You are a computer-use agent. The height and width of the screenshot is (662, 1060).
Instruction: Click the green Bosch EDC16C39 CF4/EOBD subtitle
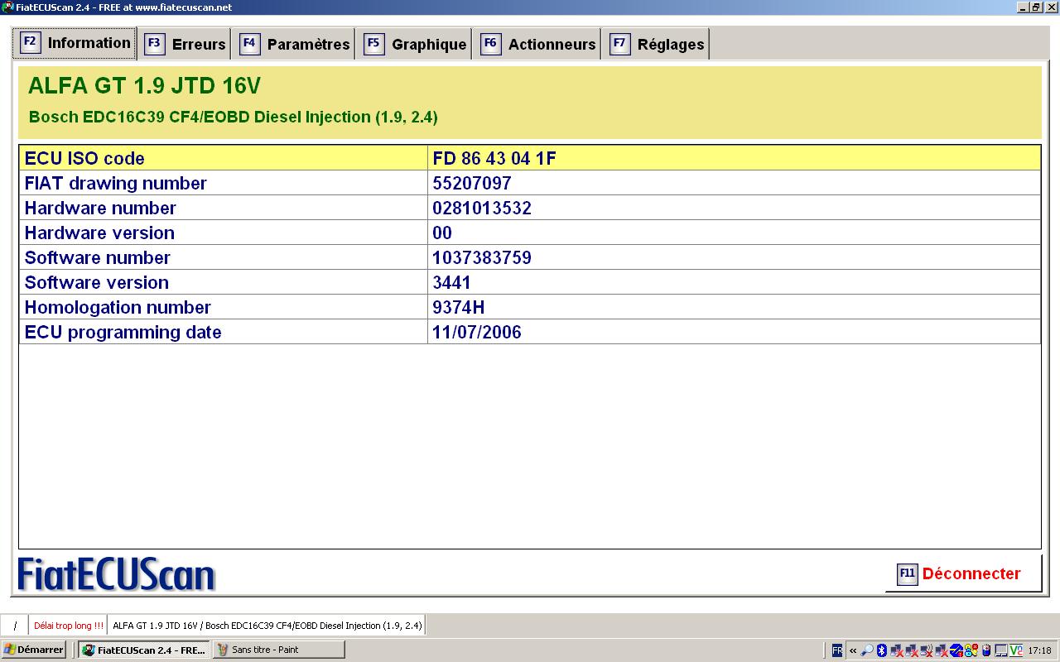233,117
